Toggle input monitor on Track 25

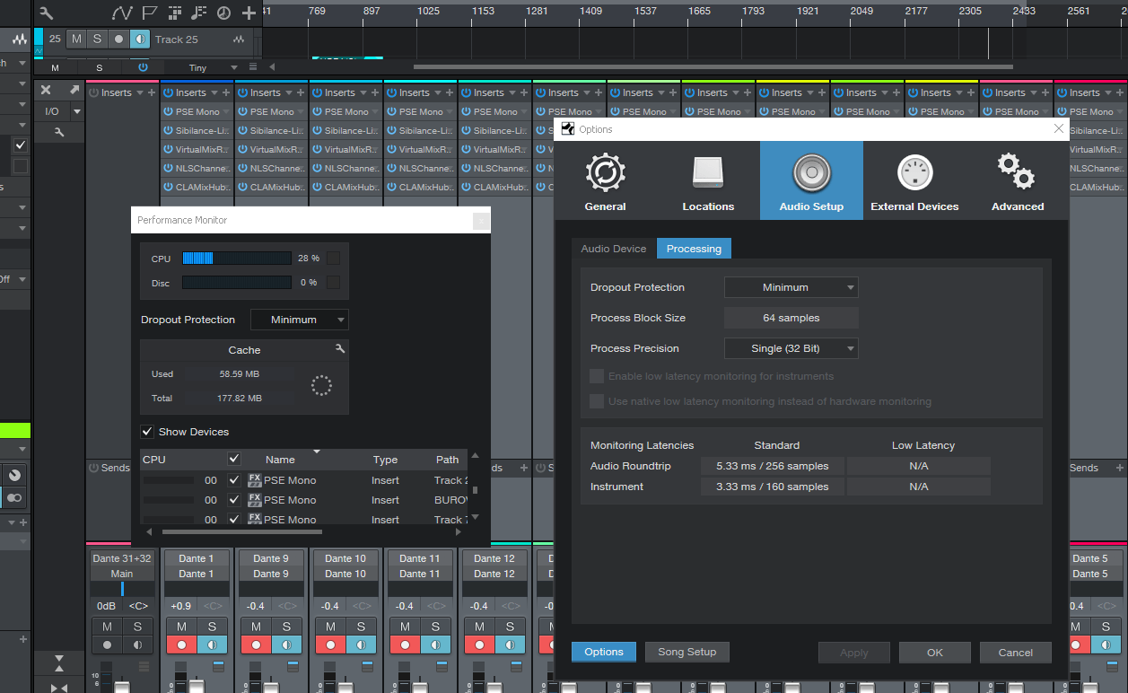tap(139, 39)
